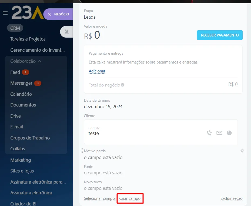Screen dimensions: 251x206
Task: Open Tarefas e Projetos menu item
Action: click(x=28, y=39)
